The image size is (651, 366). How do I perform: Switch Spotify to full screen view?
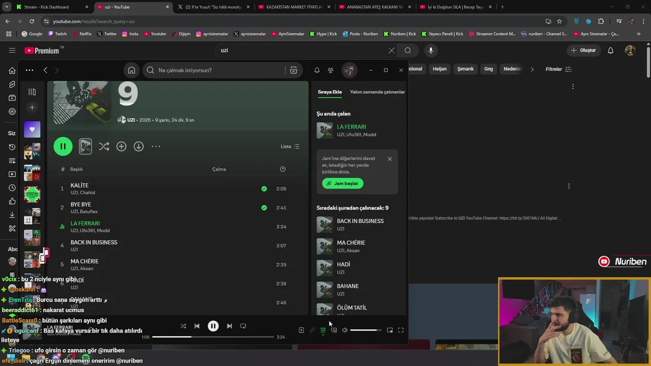click(x=401, y=330)
